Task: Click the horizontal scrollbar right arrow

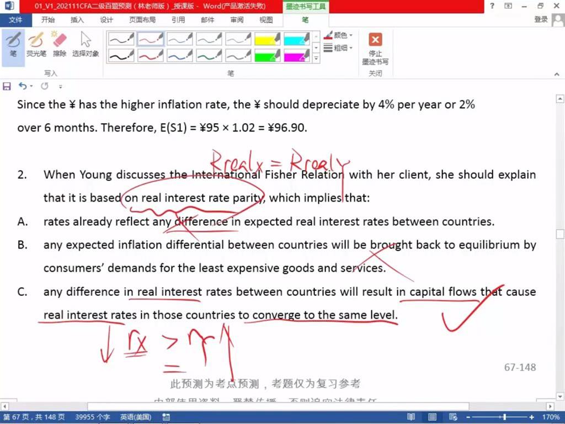Action: (x=550, y=406)
